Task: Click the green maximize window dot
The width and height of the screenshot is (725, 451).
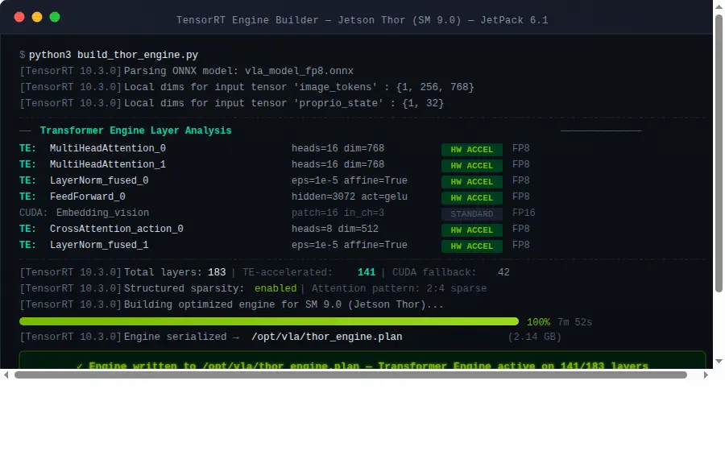Action: pos(55,17)
